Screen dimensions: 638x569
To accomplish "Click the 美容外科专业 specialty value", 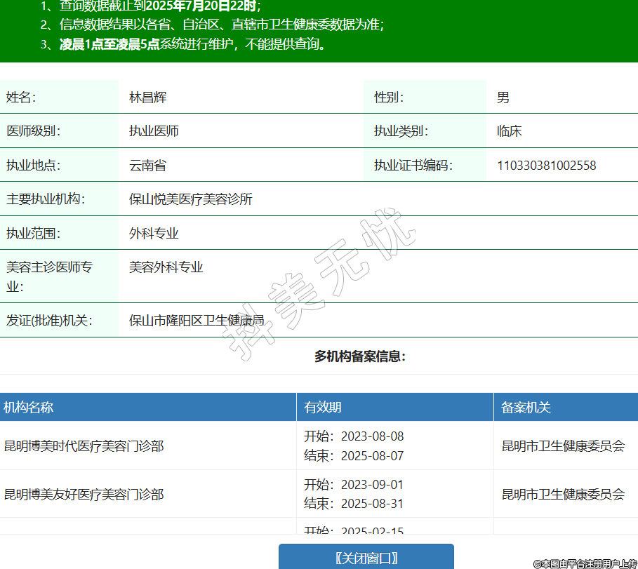I will coord(166,267).
